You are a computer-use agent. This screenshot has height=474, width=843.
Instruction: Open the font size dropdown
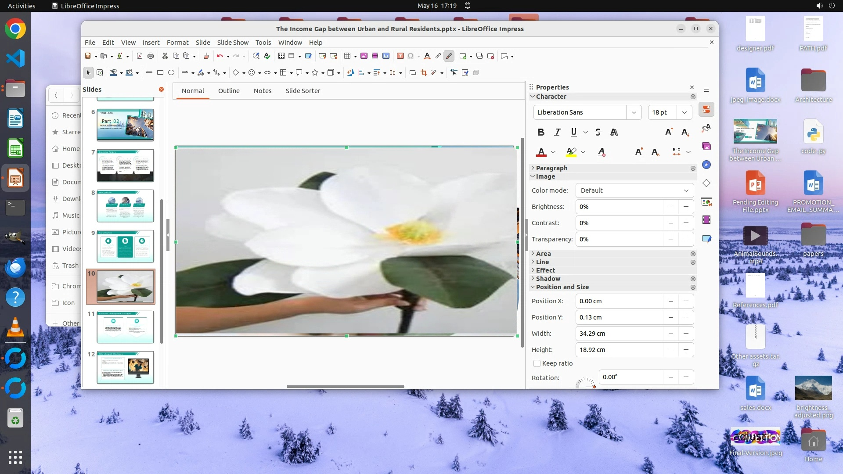point(684,112)
